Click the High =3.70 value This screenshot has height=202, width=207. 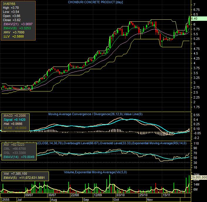point(11,8)
